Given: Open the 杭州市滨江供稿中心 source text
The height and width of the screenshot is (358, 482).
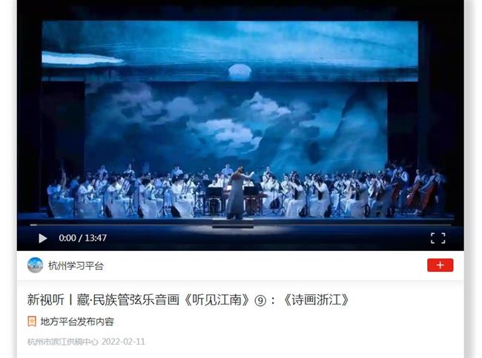Looking at the screenshot, I should click(x=63, y=342).
